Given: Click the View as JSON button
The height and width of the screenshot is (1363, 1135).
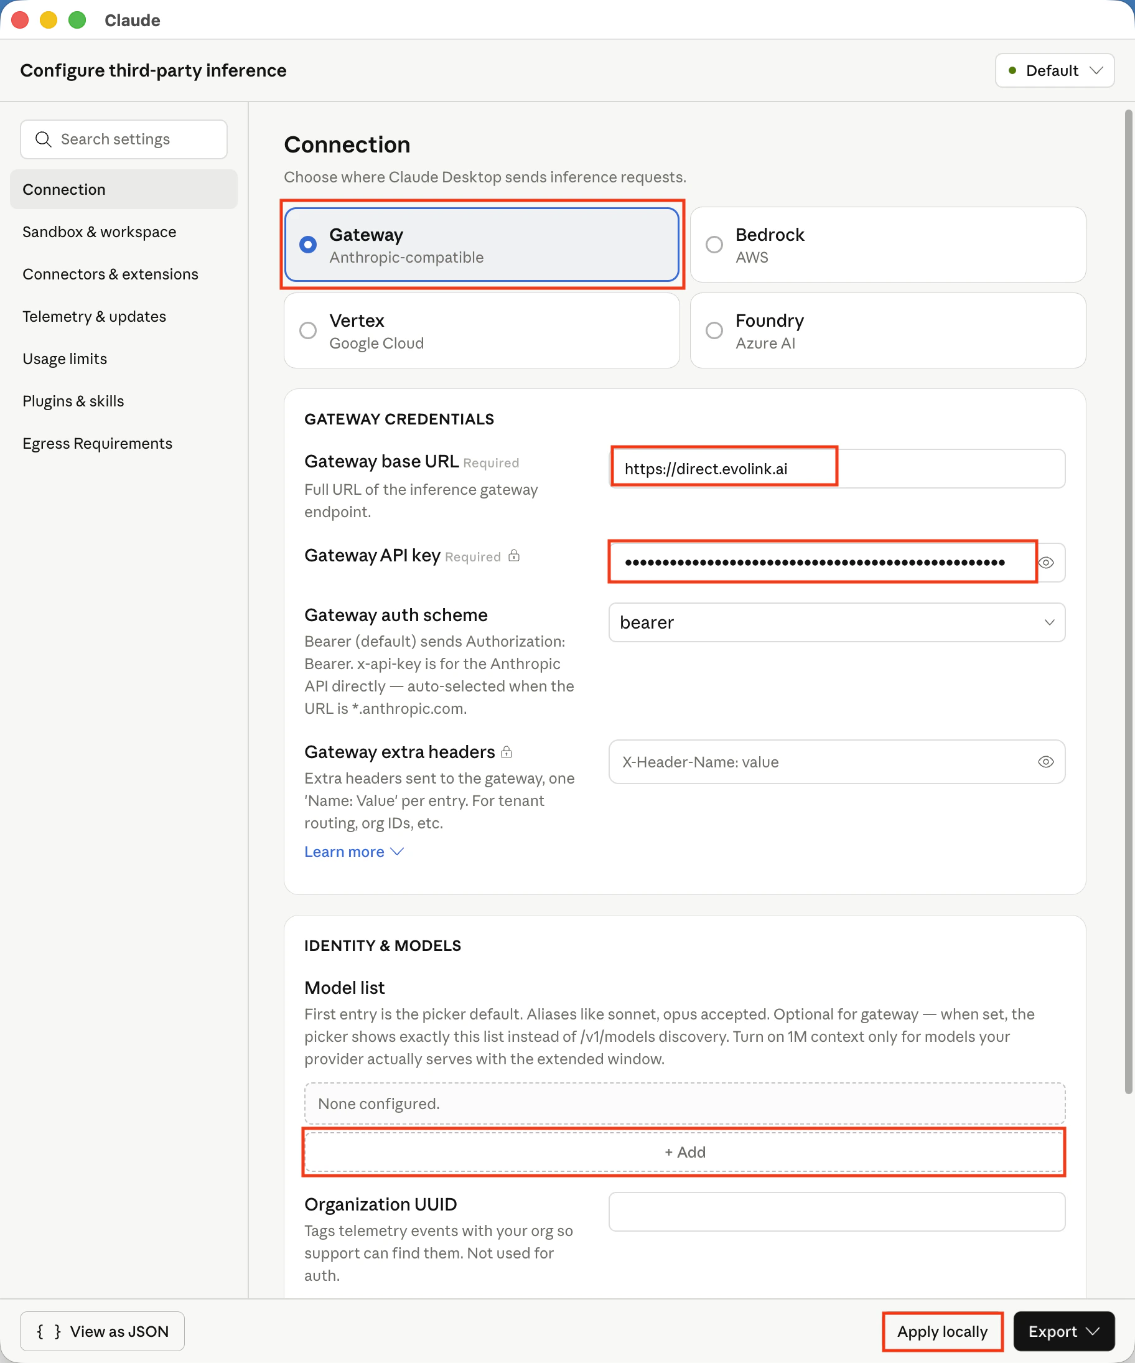Looking at the screenshot, I should tap(103, 1331).
